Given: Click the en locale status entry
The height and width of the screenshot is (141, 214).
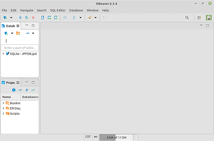Looking at the screenshot, I should [96, 137].
